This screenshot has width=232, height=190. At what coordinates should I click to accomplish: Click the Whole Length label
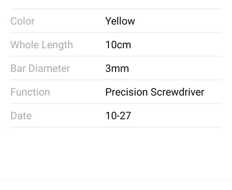[x=42, y=45]
